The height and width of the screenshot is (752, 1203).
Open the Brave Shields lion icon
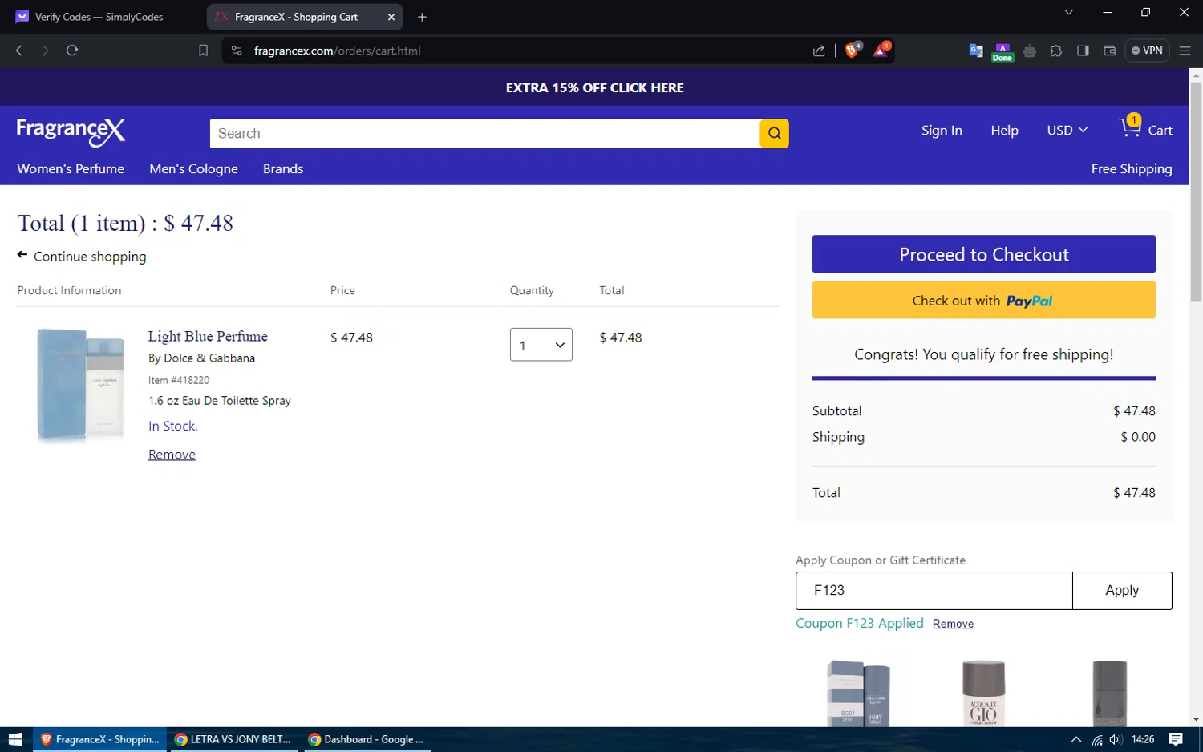click(853, 50)
